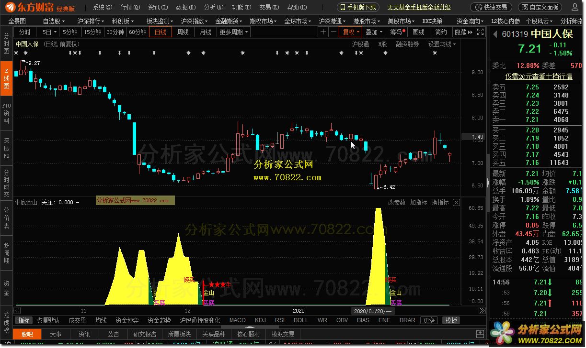The width and height of the screenshot is (586, 348).
Task: Click the 天天基金手机版全新升级 link
Action: pos(419,7)
